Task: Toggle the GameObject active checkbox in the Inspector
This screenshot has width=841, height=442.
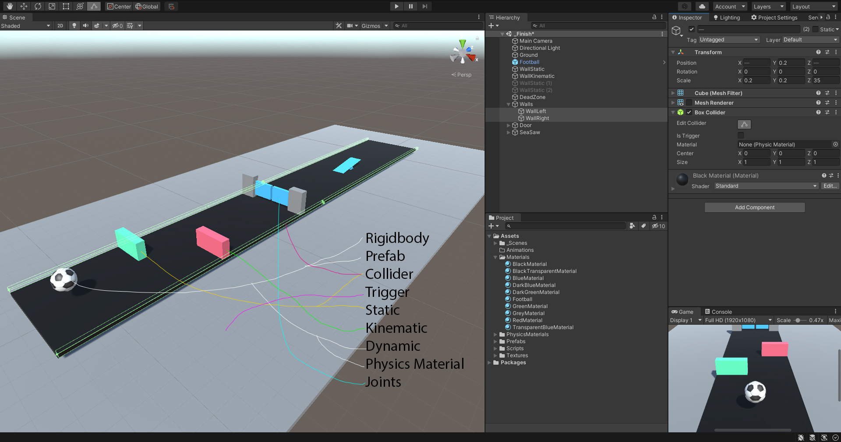Action: [692, 29]
